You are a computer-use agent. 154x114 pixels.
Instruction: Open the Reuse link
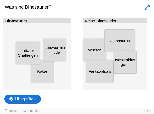point(11,111)
